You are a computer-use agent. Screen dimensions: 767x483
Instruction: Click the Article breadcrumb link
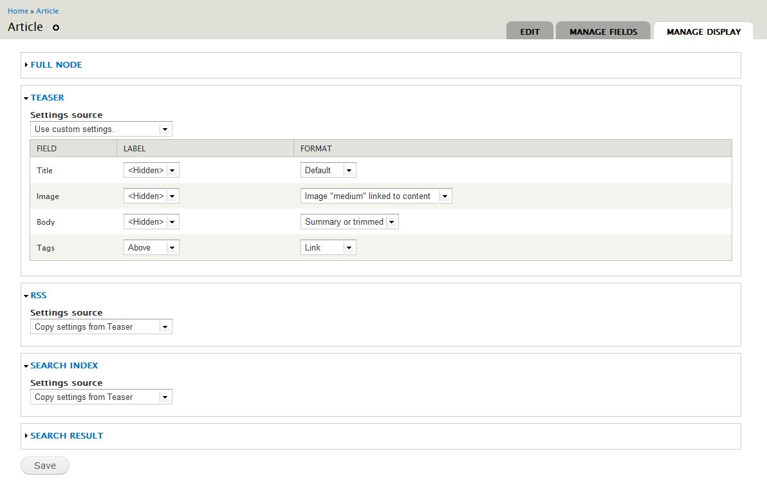[47, 10]
